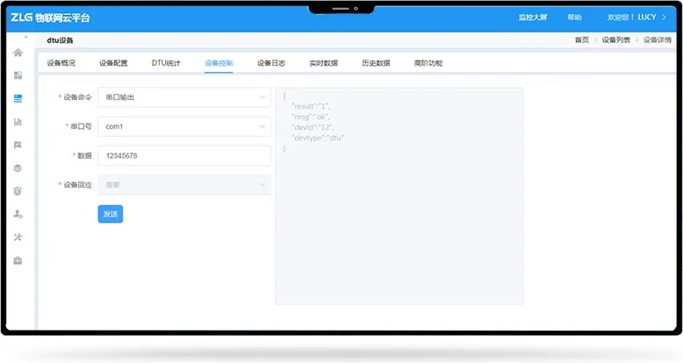Switch to the 实时数据 tab
This screenshot has width=683, height=363.
click(x=323, y=63)
